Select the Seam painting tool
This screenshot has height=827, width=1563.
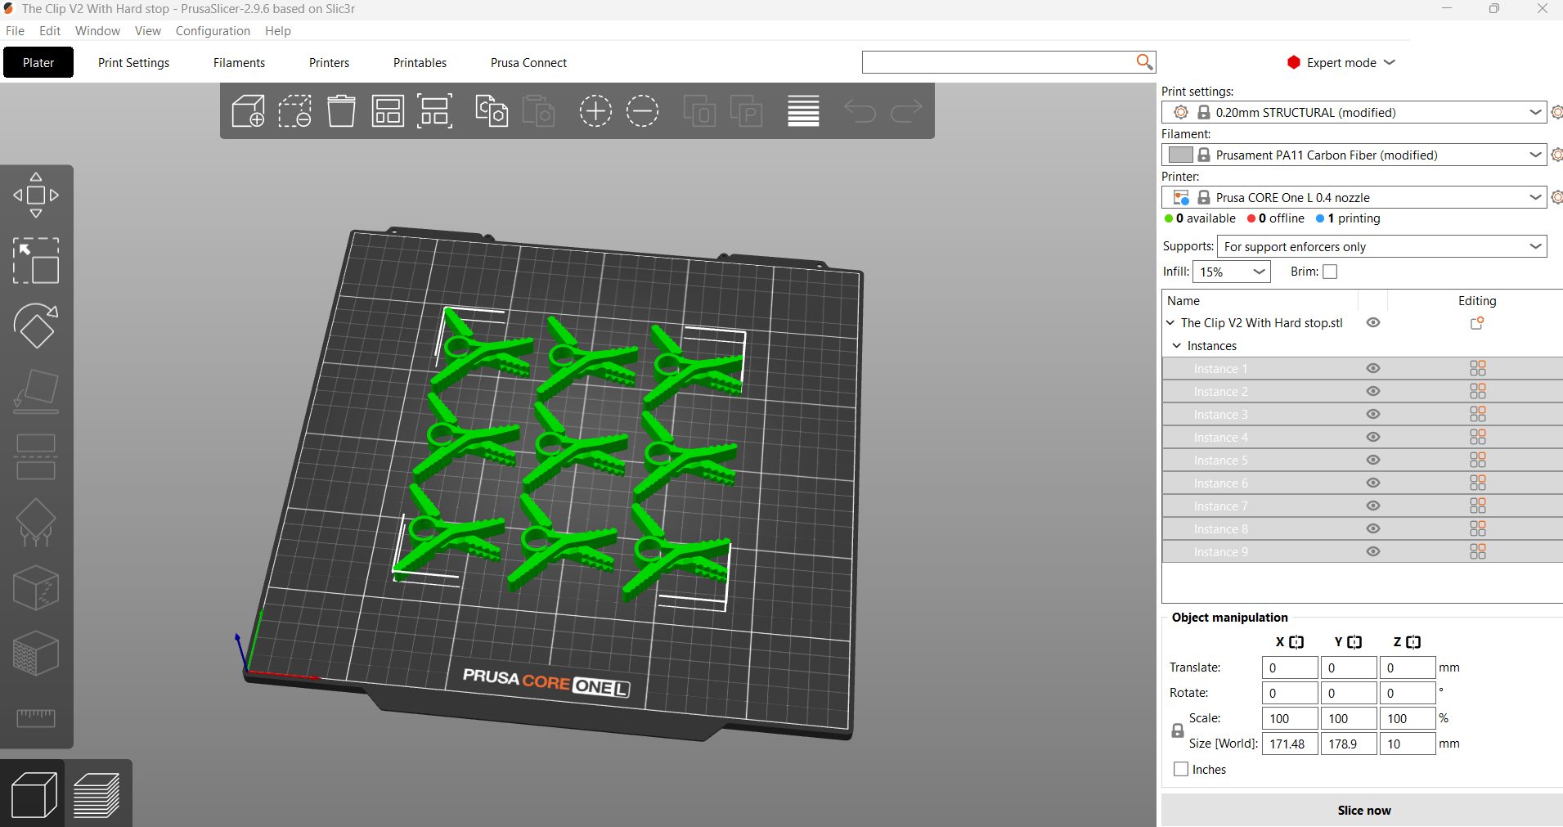[x=36, y=588]
